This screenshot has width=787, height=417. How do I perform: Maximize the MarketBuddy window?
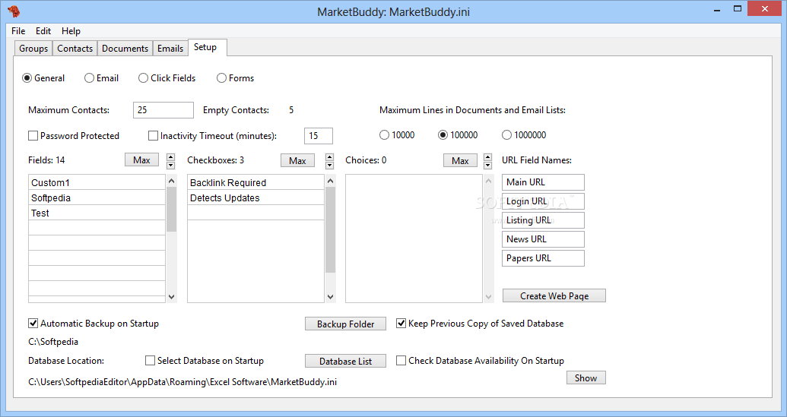click(x=738, y=9)
